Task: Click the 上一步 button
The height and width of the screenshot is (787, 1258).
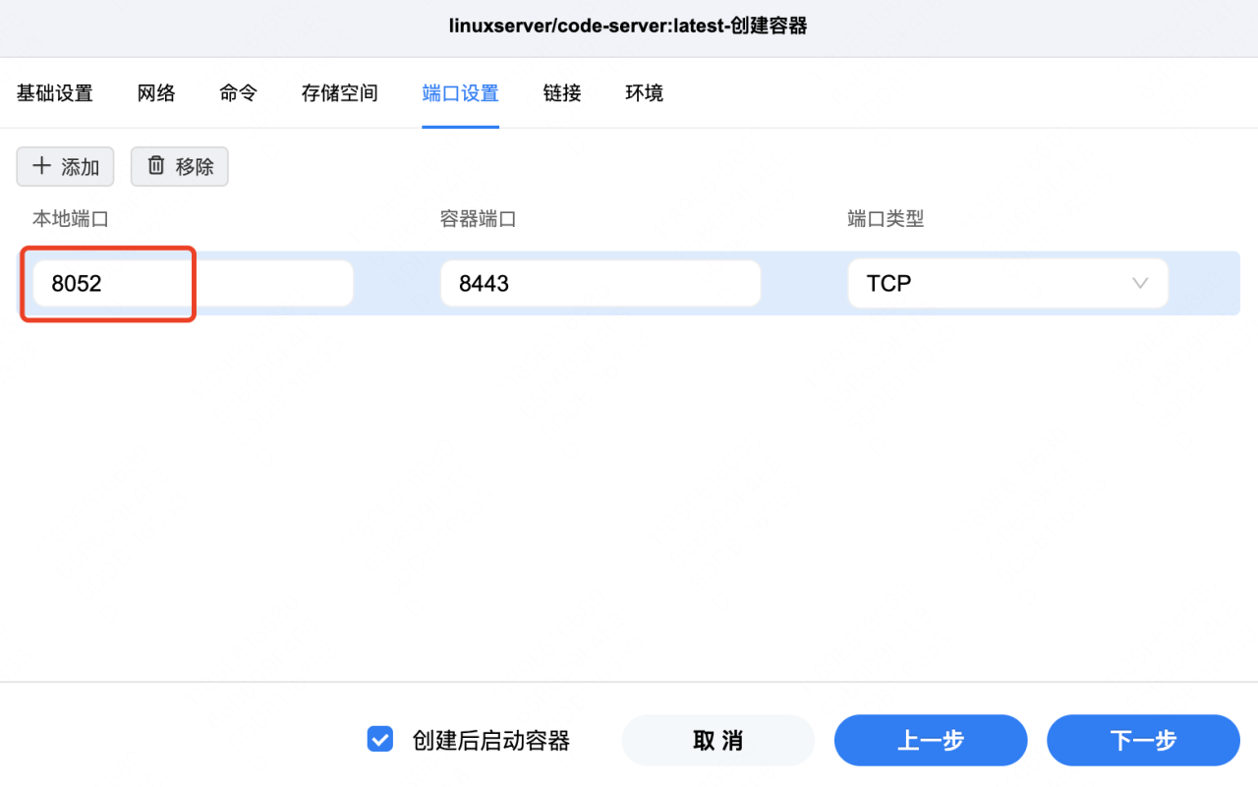Action: tap(930, 740)
